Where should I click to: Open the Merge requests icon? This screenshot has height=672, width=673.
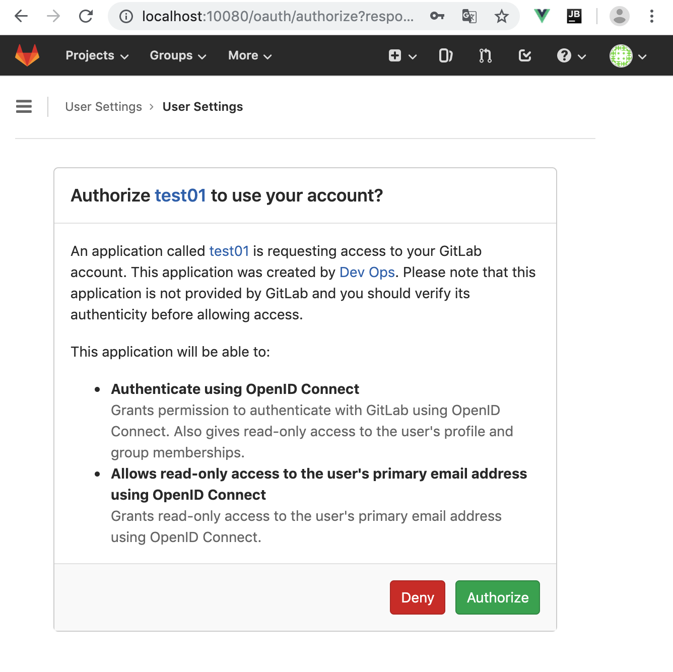point(485,55)
